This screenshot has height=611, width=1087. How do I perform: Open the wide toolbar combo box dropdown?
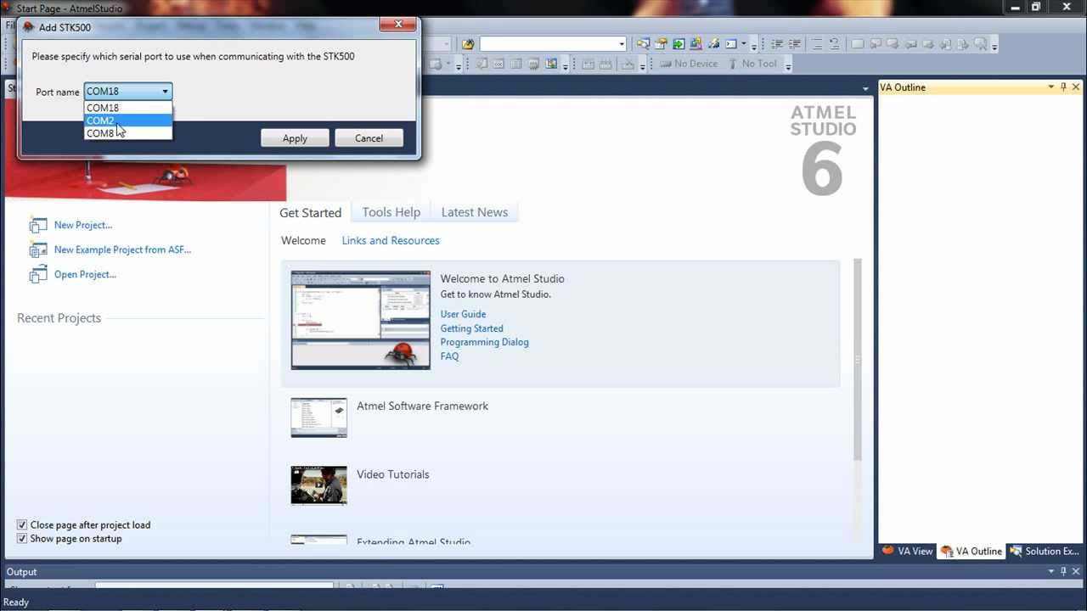pos(622,44)
